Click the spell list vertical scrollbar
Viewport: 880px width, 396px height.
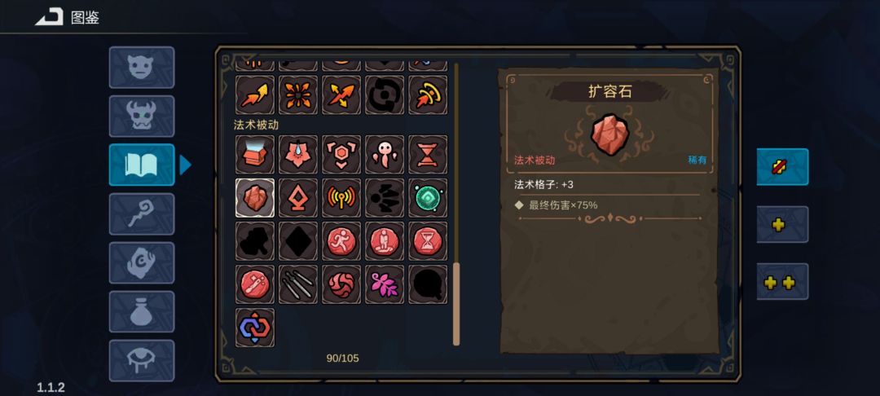[x=456, y=205]
